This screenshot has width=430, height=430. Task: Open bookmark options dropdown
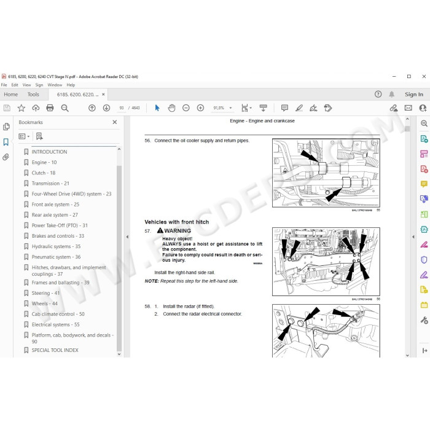[24, 136]
